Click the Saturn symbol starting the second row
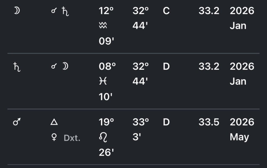Image resolution: width=267 pixels, height=168 pixels. 17,67
